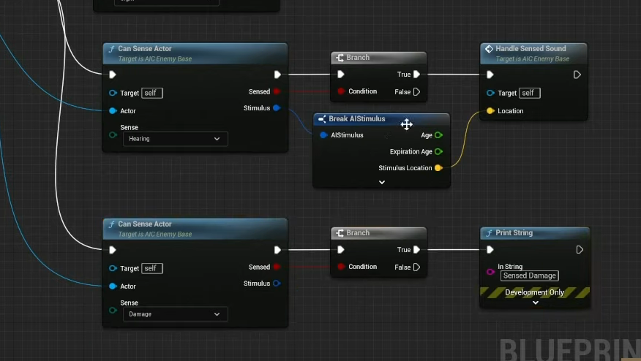Click the AIStimulus input pin

323,135
